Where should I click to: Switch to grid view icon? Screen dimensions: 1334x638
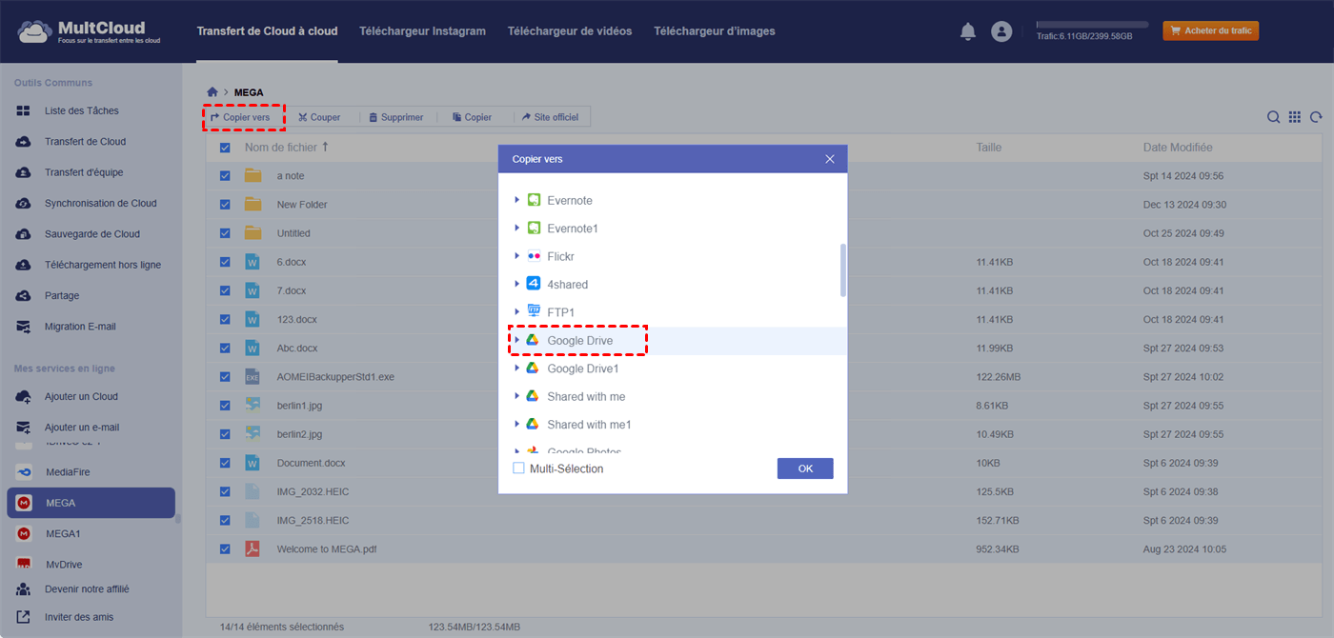(1295, 117)
